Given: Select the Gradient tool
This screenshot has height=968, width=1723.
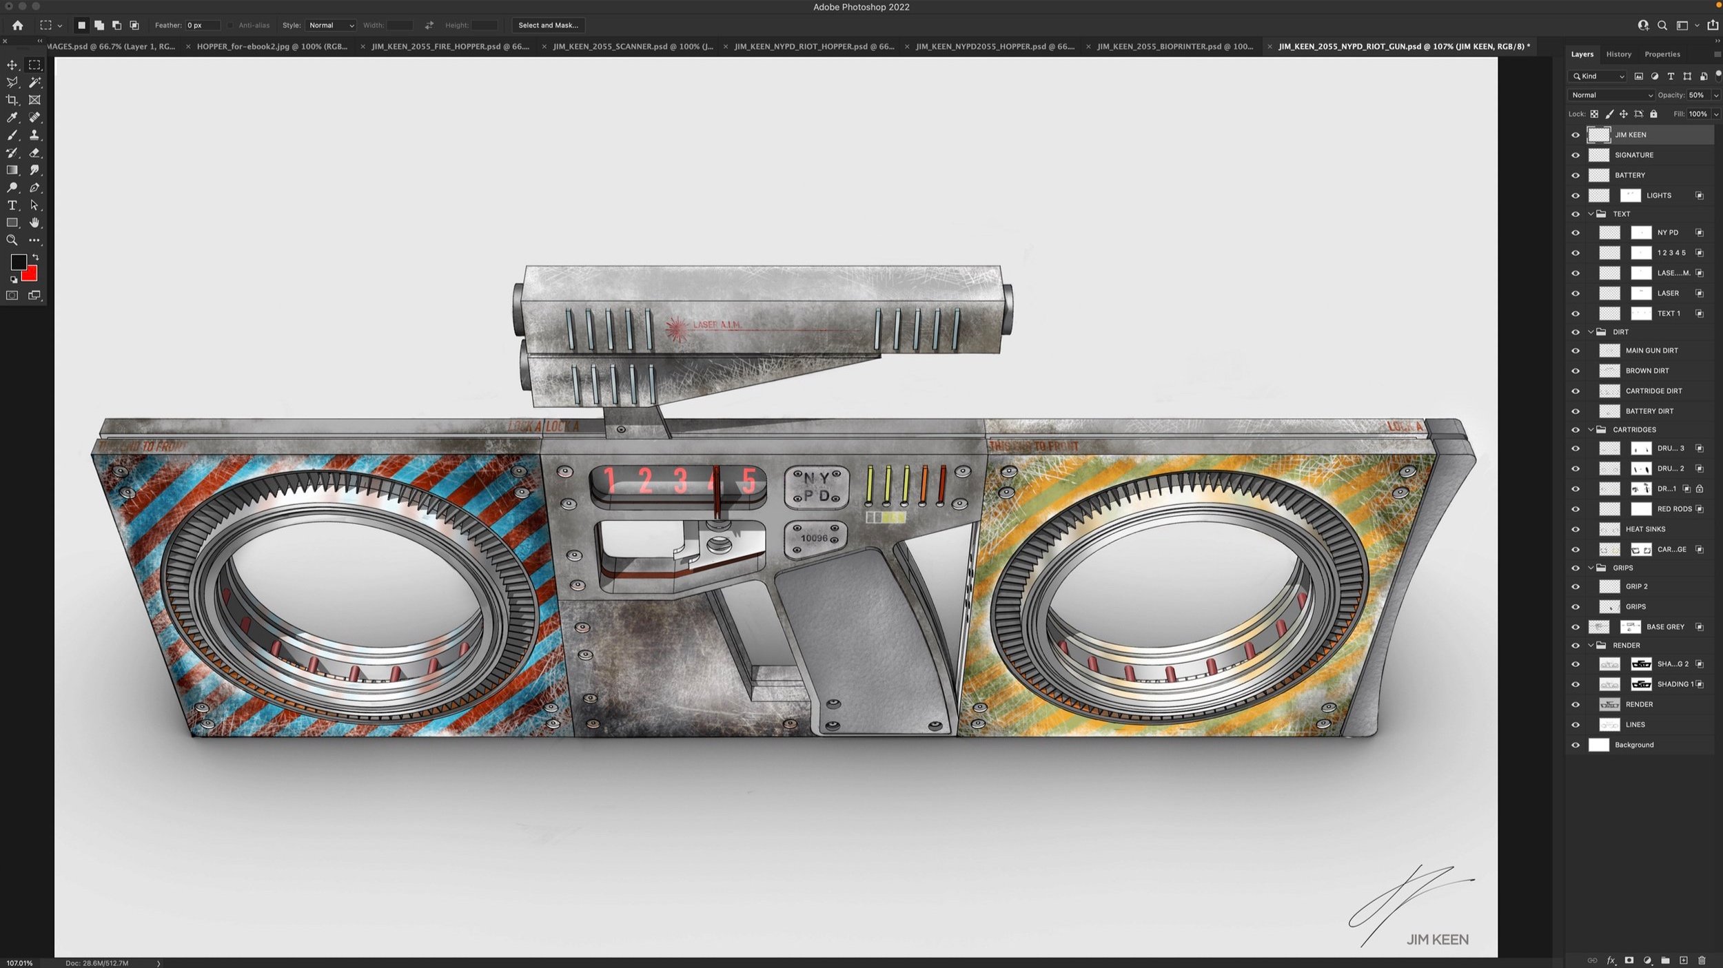Looking at the screenshot, I should pyautogui.click(x=12, y=170).
